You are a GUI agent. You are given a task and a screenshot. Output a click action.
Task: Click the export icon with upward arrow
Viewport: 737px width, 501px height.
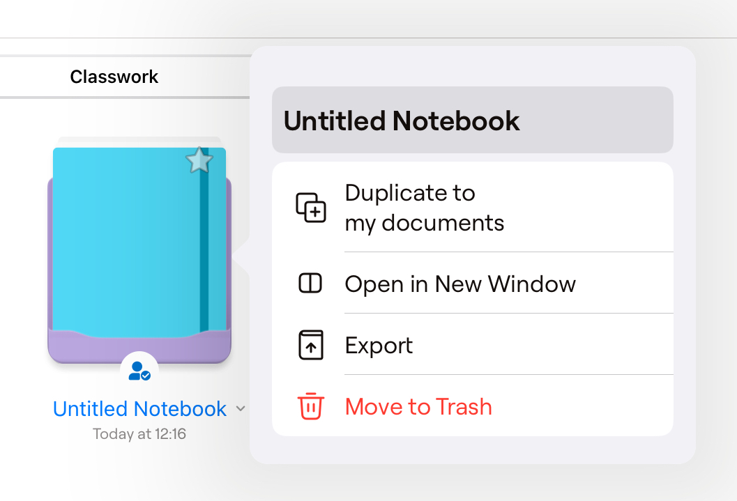pos(311,345)
